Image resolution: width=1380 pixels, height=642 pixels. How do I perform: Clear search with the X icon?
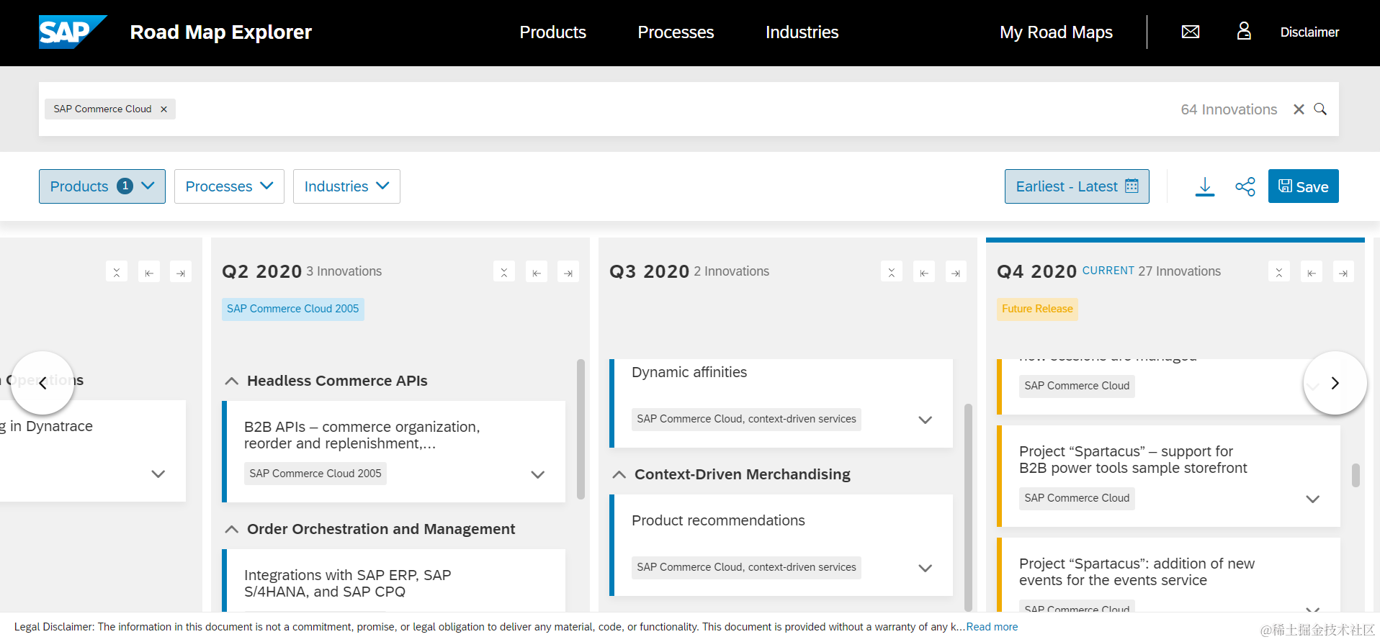1299,109
